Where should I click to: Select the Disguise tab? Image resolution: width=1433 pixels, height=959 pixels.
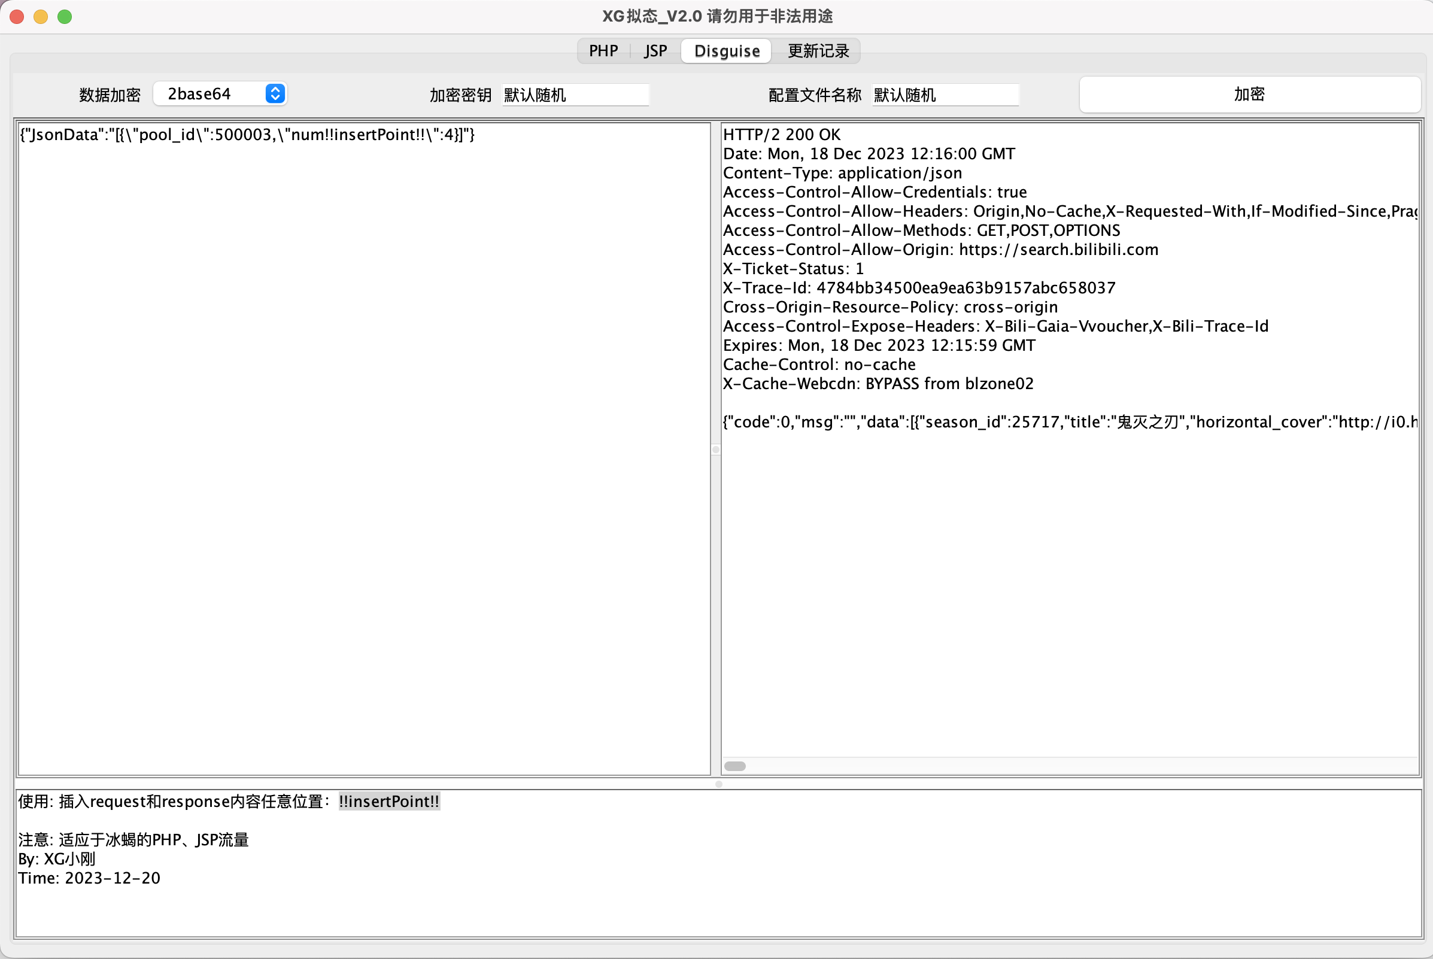point(727,51)
